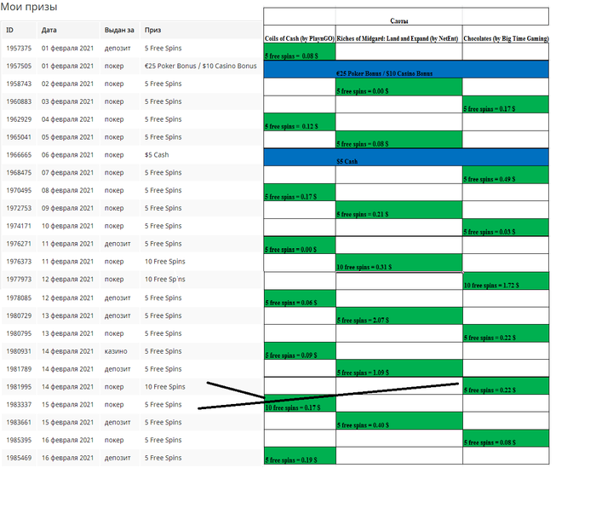Click cell '5 free spins = 0.09 $'
This screenshot has height=520, width=596.
coord(300,351)
